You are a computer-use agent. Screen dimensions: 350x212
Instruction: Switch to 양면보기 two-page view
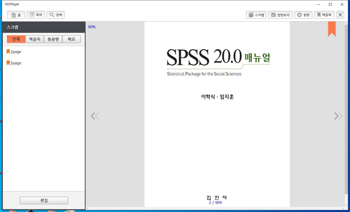(x=280, y=15)
